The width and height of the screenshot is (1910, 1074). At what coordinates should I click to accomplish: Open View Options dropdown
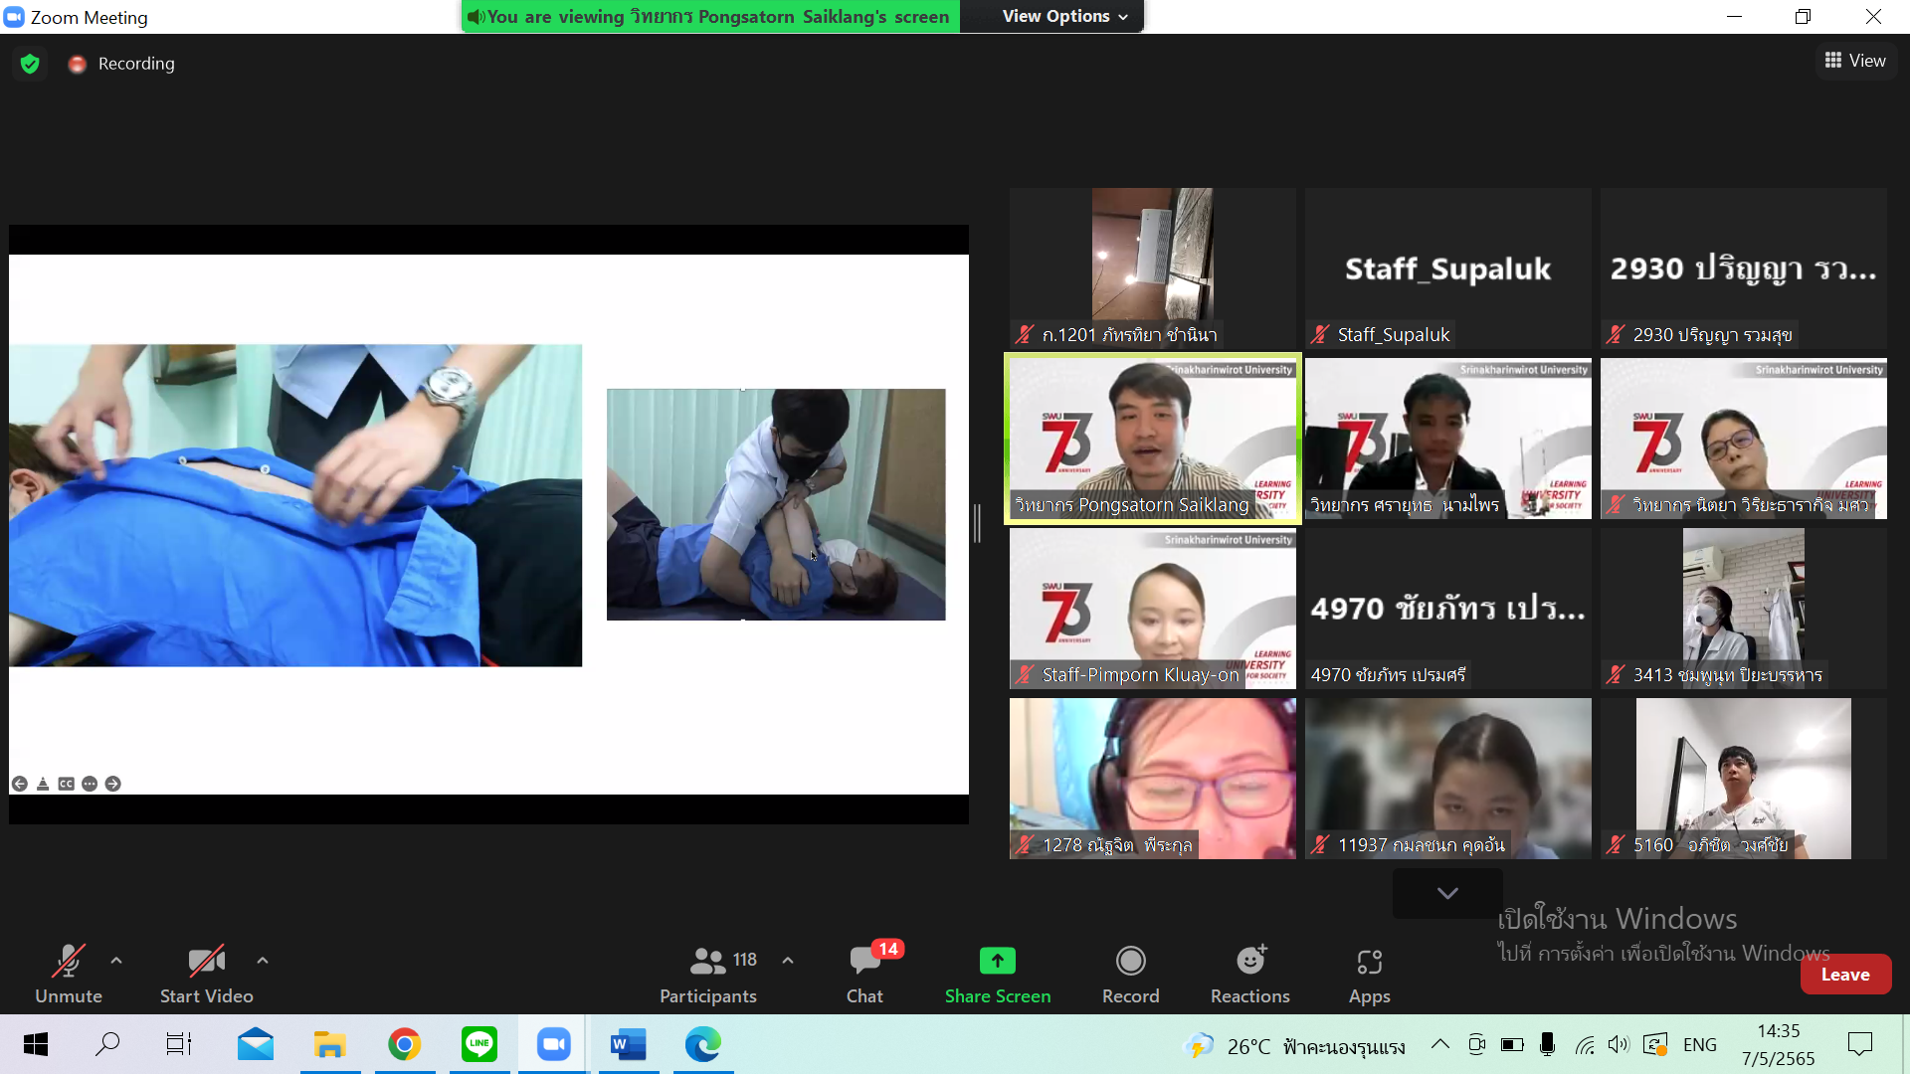[1064, 16]
